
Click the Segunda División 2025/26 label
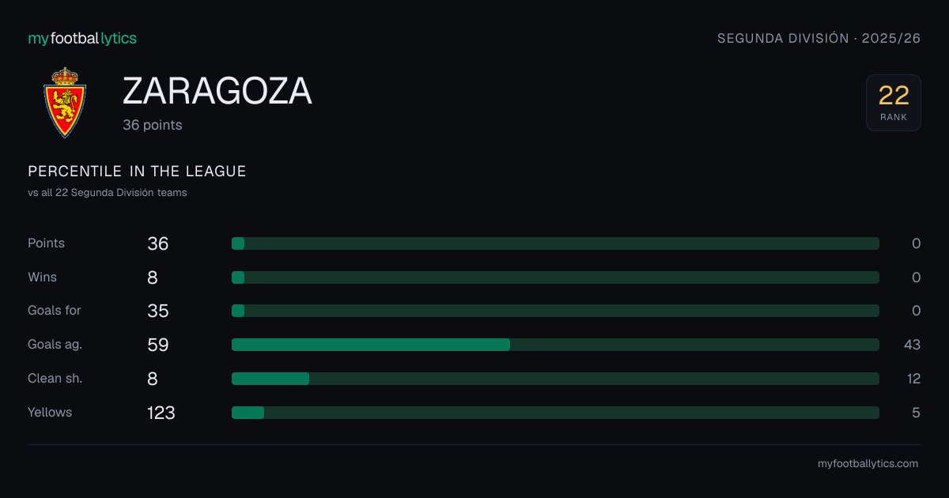click(x=819, y=38)
